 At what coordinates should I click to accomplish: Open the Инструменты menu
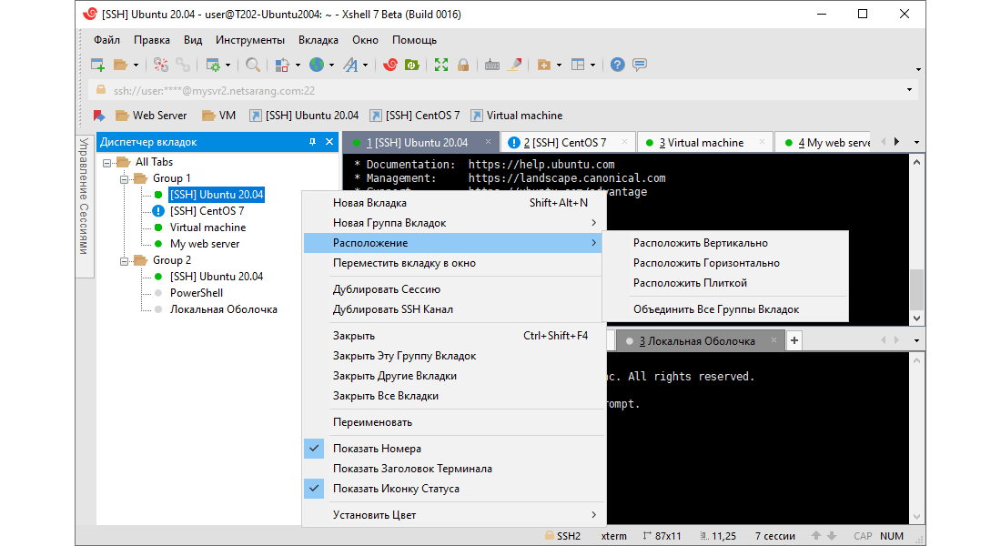249,40
